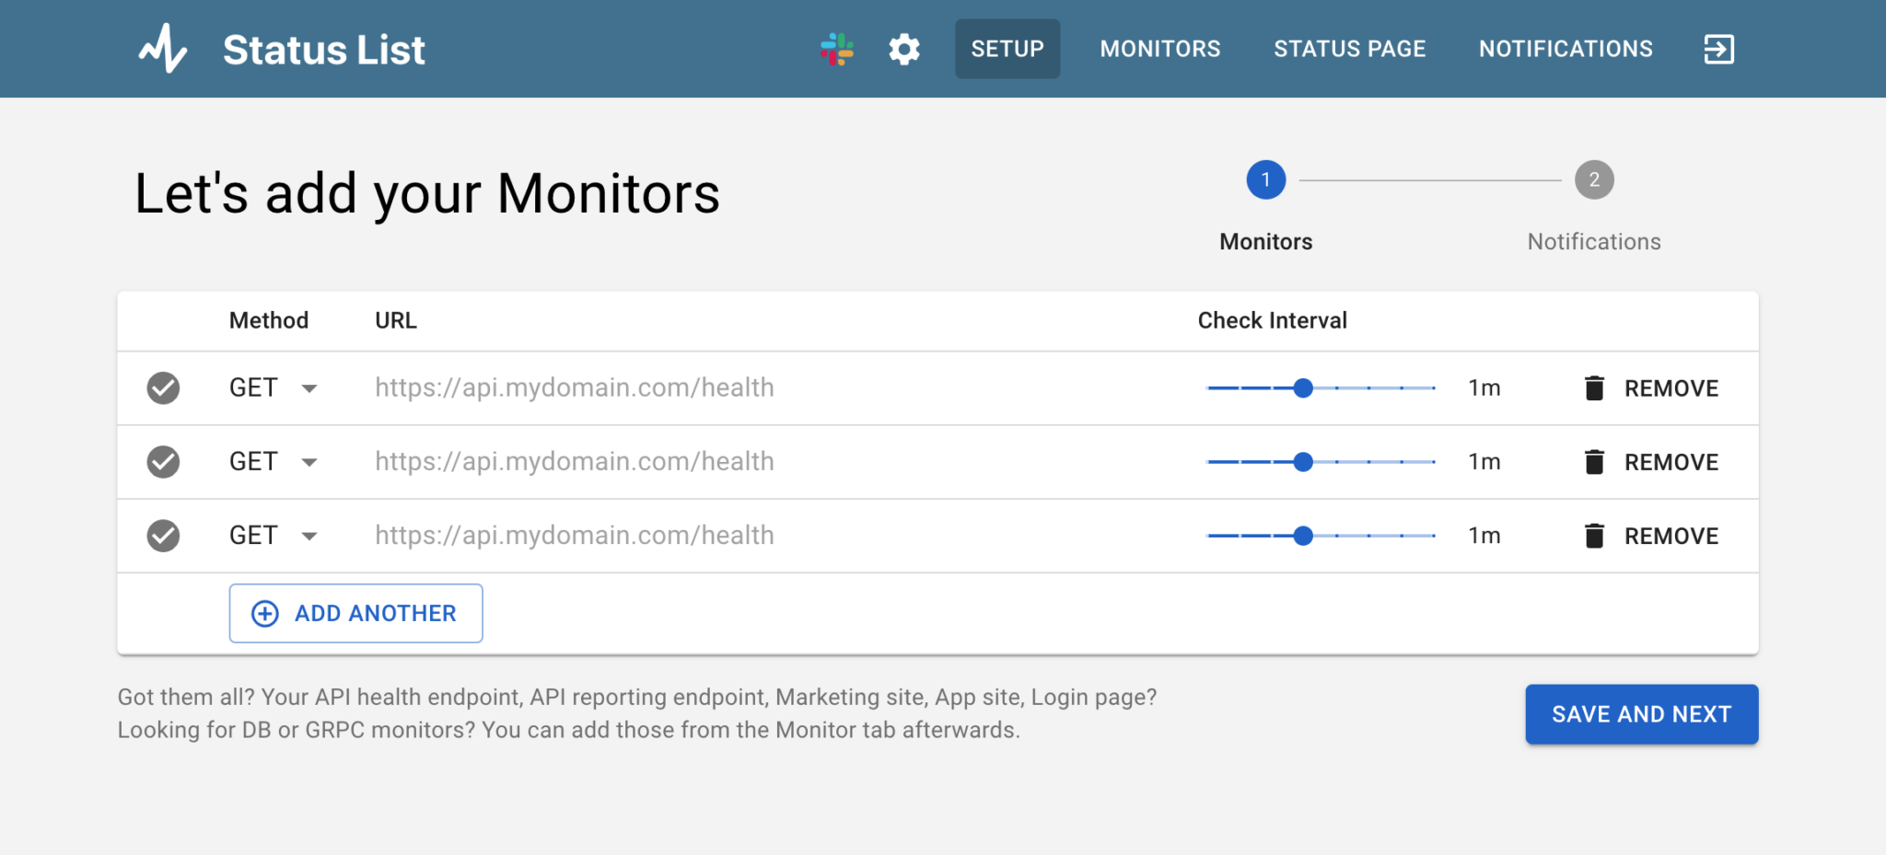
Task: Open the Slack integration
Action: tap(836, 49)
